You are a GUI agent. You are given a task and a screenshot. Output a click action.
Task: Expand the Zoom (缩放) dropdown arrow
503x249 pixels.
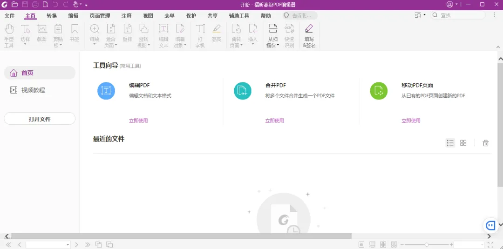[x=94, y=44]
